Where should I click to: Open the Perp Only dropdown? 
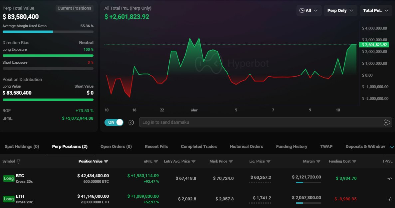340,10
